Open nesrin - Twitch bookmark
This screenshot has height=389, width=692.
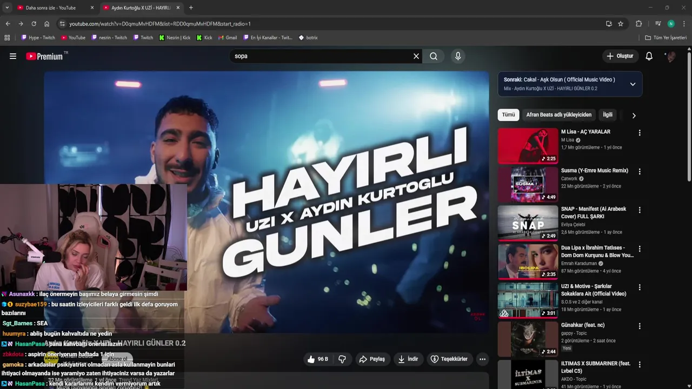coord(109,38)
